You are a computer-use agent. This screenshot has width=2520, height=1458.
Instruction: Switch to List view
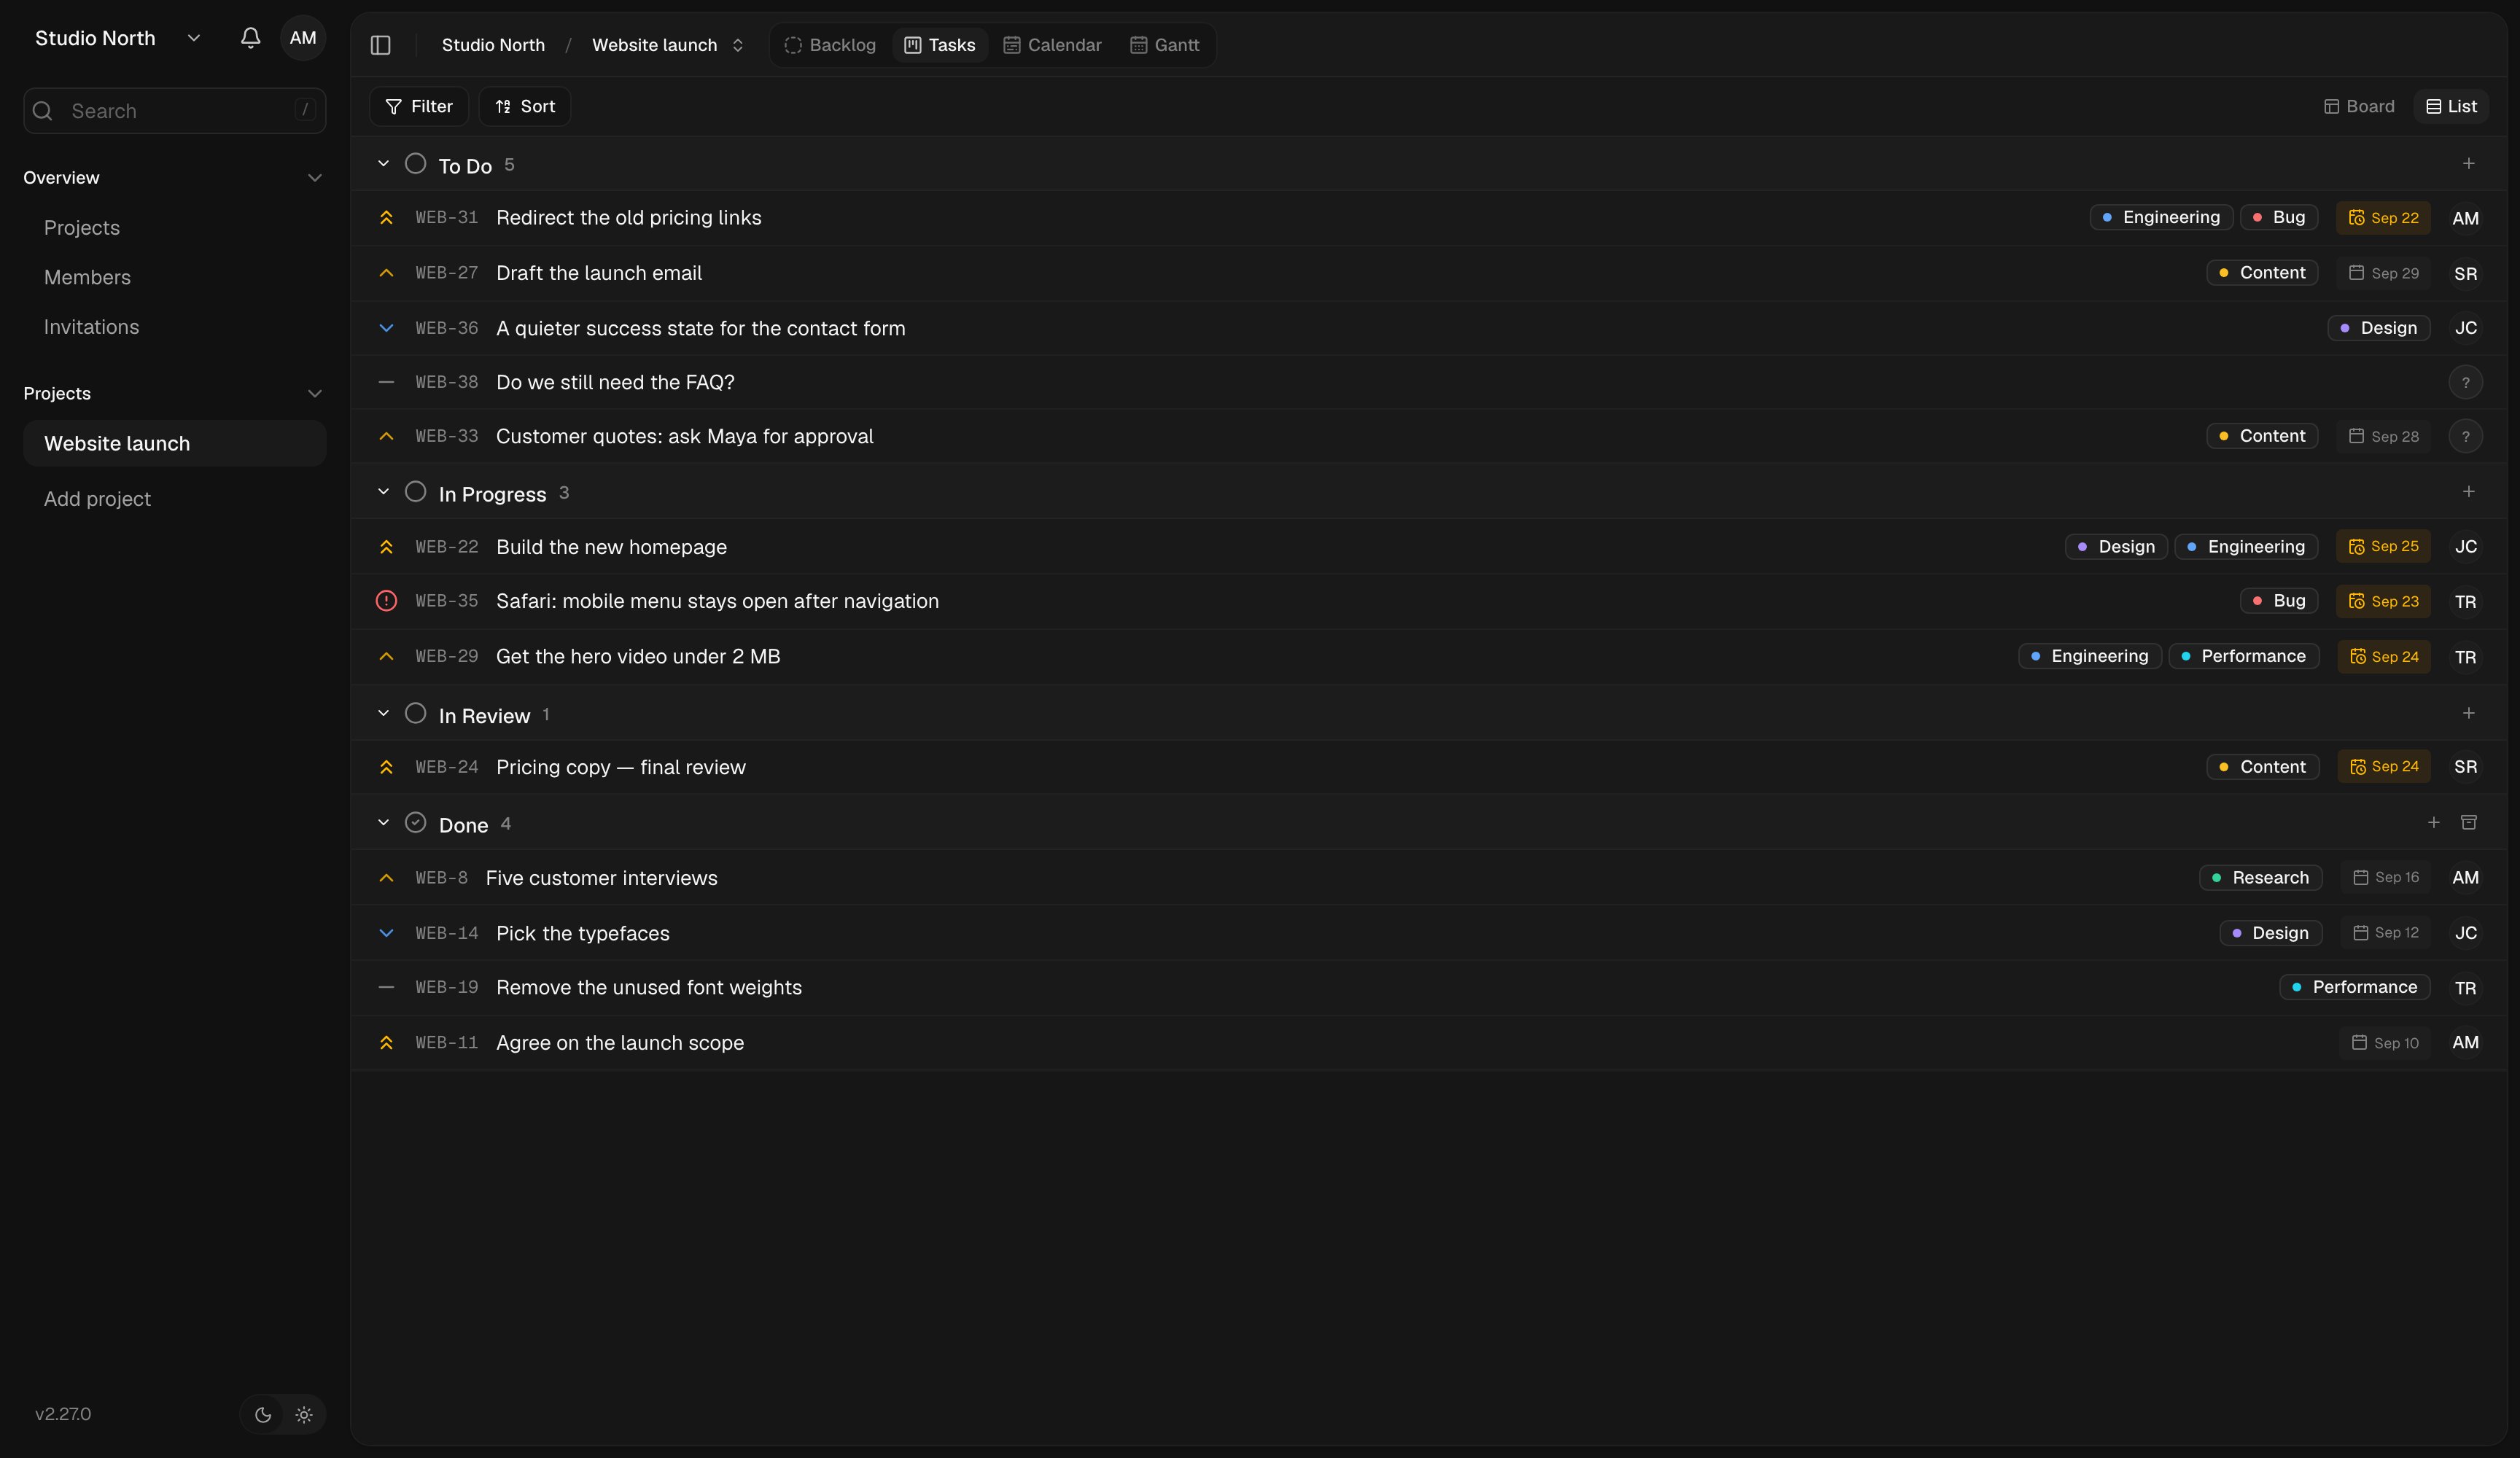(2451, 106)
